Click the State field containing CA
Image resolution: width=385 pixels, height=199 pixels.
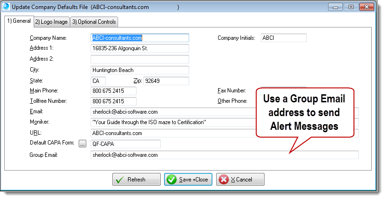98,81
